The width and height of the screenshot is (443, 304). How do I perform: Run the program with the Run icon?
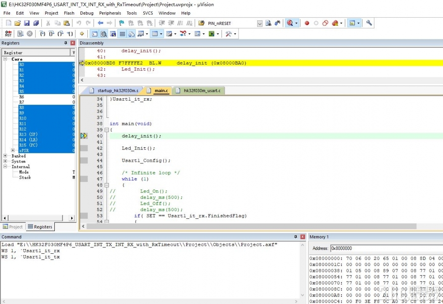[x=20, y=34]
